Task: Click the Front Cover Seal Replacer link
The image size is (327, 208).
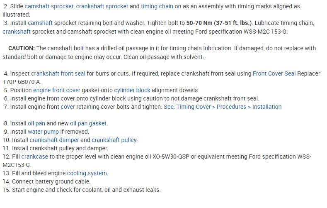Action: [x=274, y=73]
